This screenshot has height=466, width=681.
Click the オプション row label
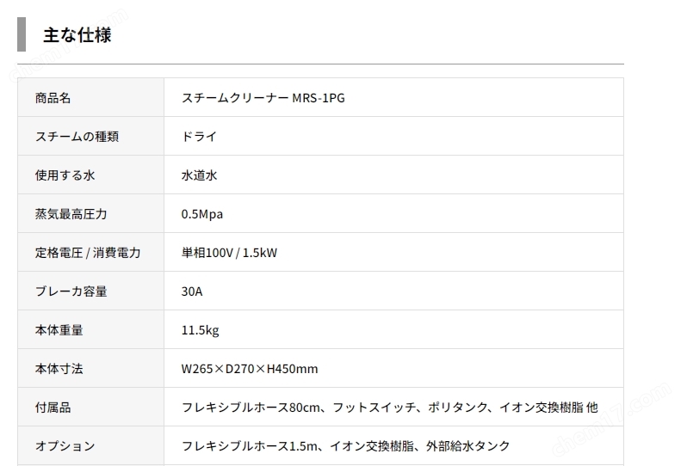(65, 445)
